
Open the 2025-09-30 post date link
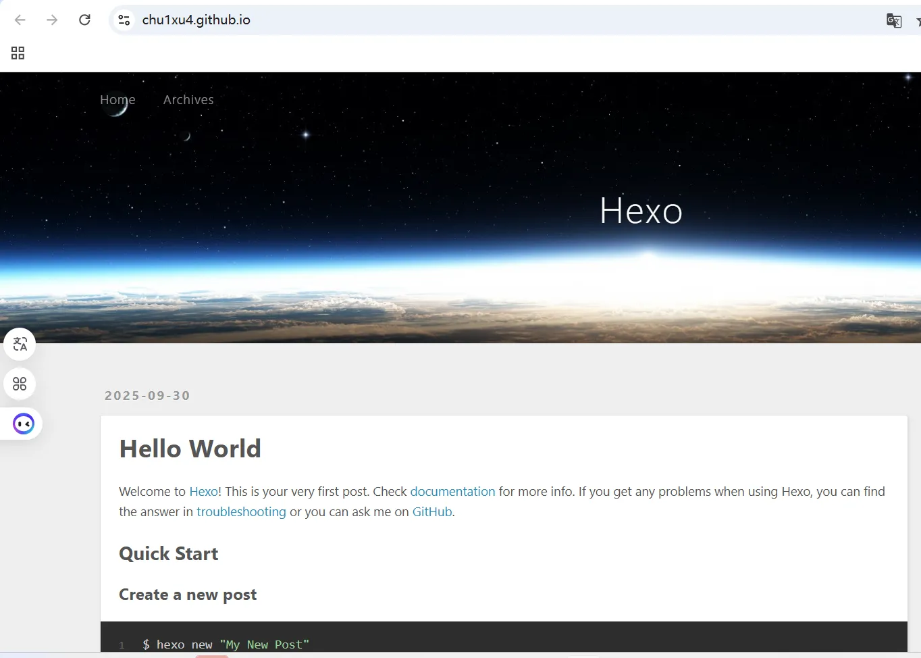[147, 396]
